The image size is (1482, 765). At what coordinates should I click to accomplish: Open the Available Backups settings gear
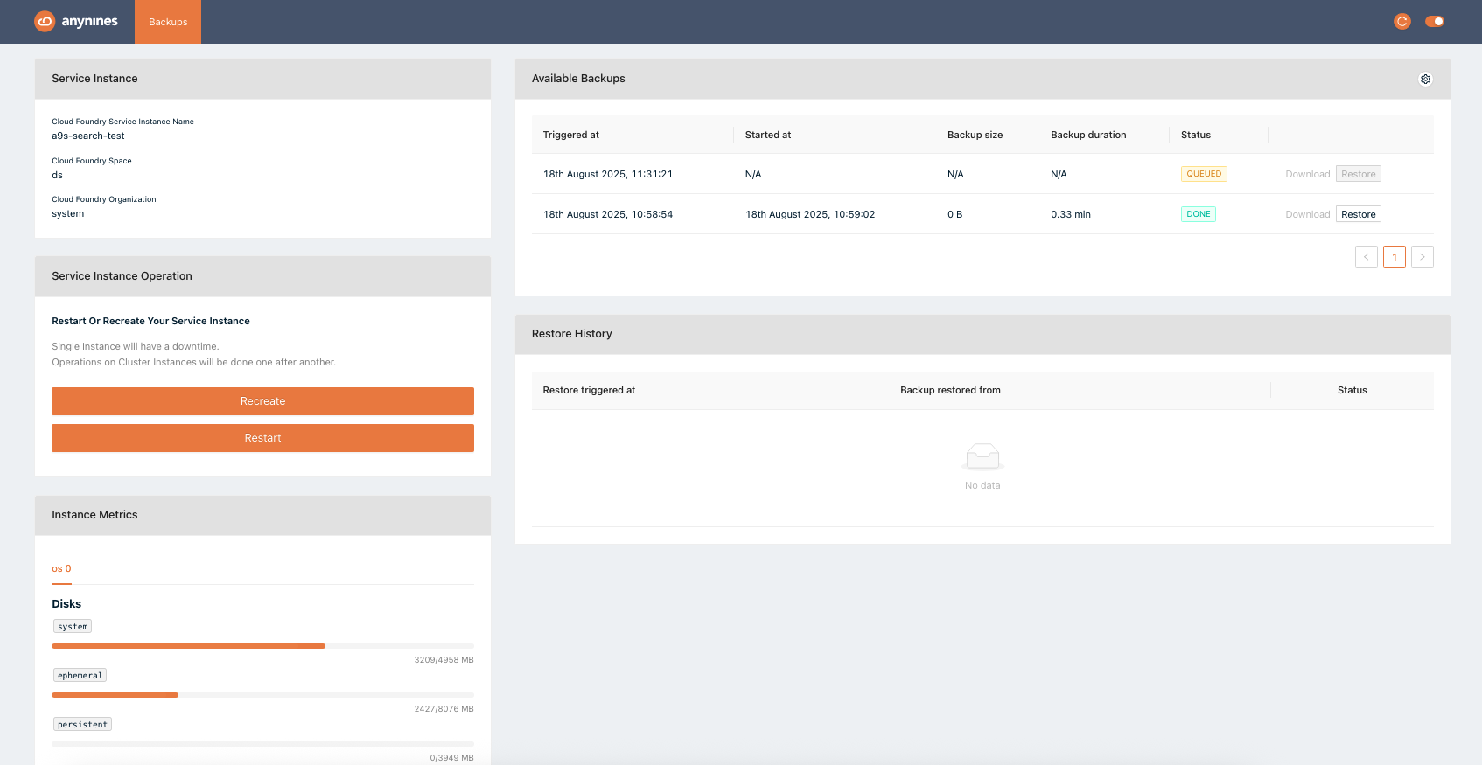tap(1425, 80)
